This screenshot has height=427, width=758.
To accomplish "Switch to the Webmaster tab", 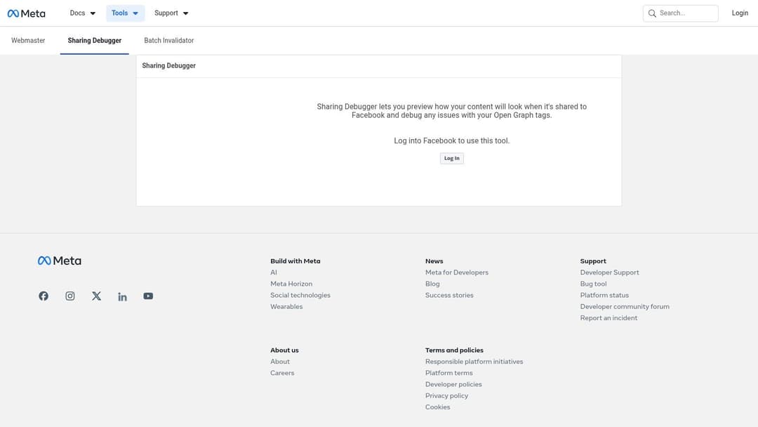I will click(x=28, y=41).
